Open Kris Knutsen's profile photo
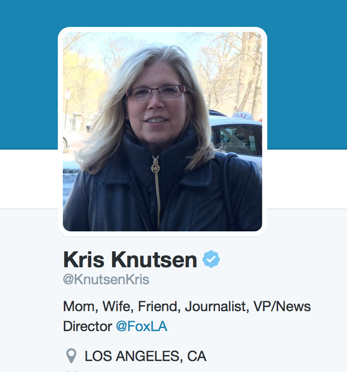347x372 pixels. pos(163,132)
